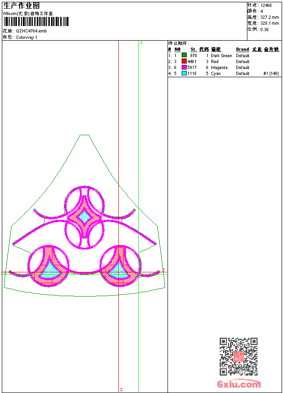Click the "Cyan" description text
This screenshot has height=393, width=283.
point(215,74)
